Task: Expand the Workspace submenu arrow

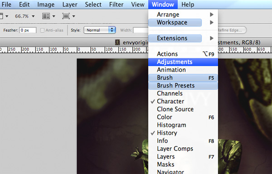Action: (212, 23)
